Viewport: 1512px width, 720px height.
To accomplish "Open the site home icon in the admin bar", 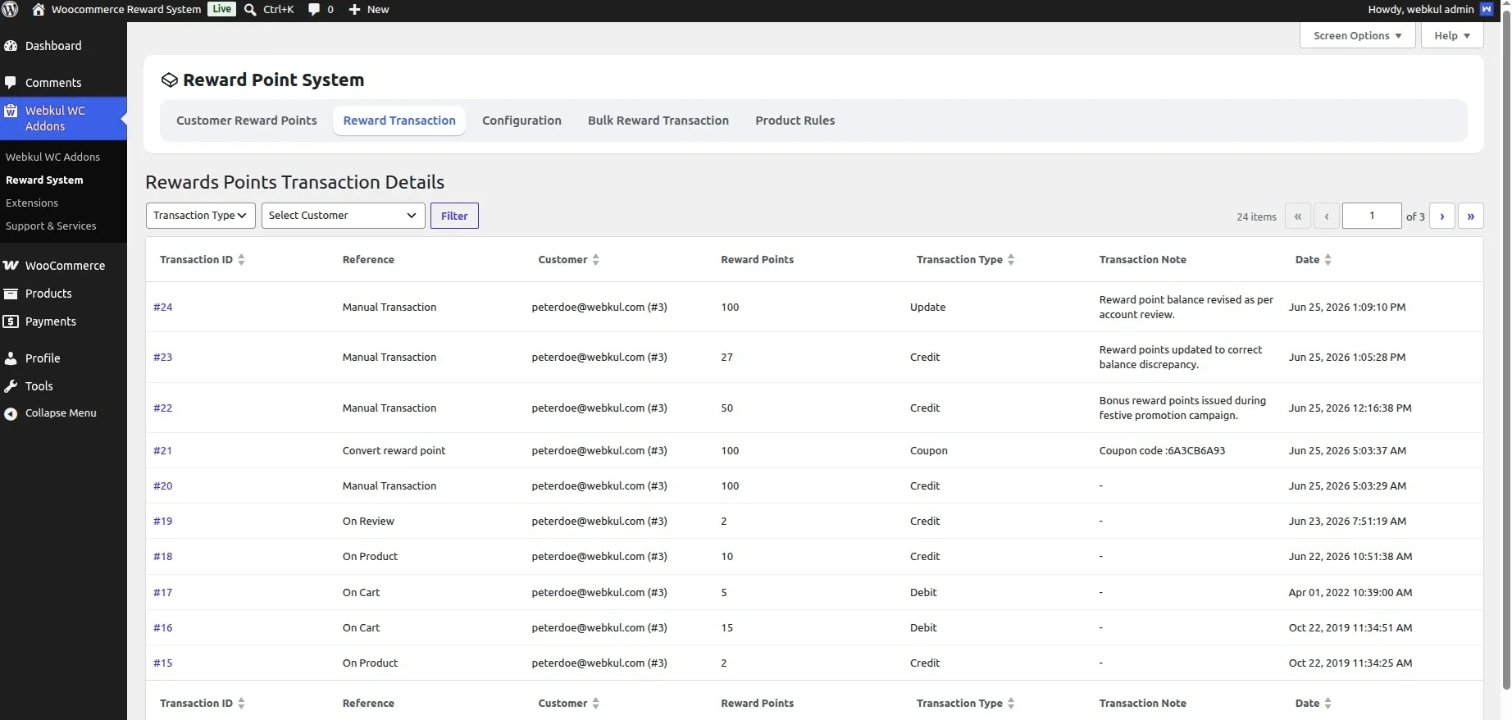I will pos(39,10).
